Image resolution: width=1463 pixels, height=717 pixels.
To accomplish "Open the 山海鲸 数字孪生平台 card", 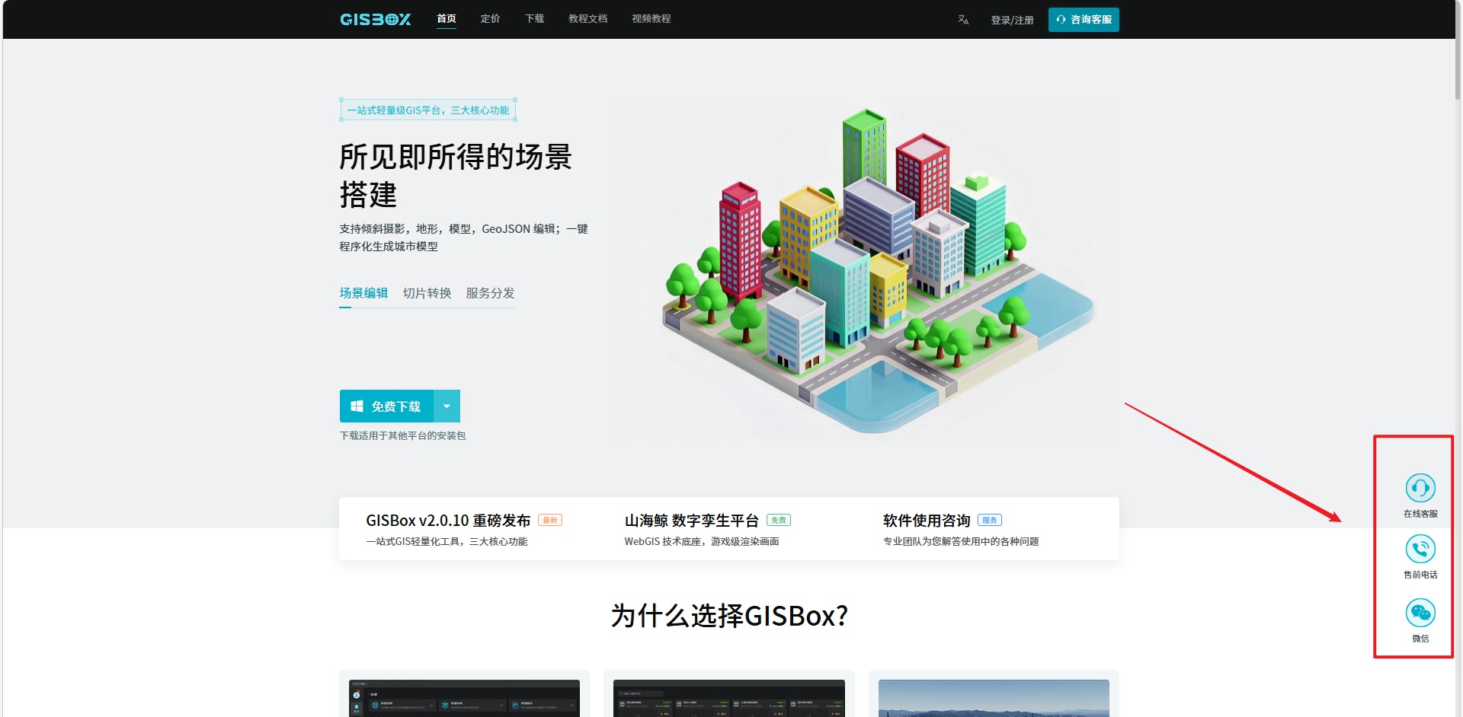I will pos(691,521).
